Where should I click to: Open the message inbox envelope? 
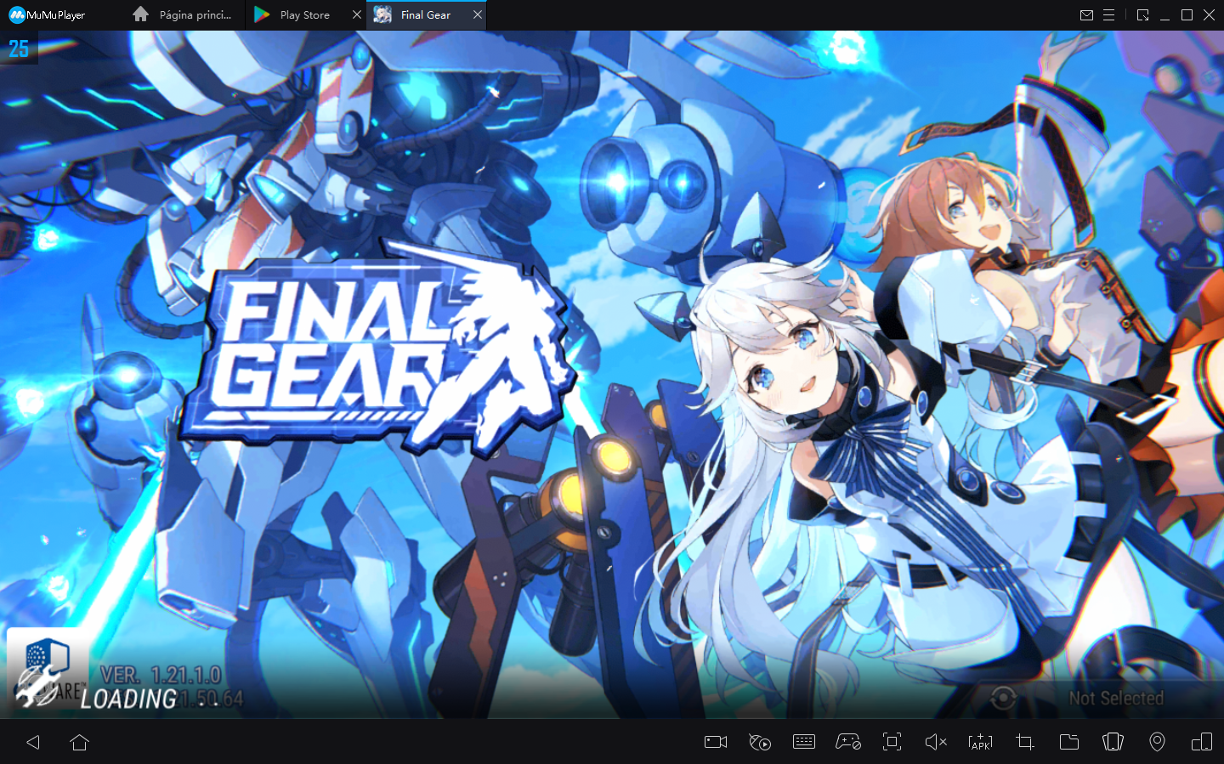pyautogui.click(x=1087, y=14)
